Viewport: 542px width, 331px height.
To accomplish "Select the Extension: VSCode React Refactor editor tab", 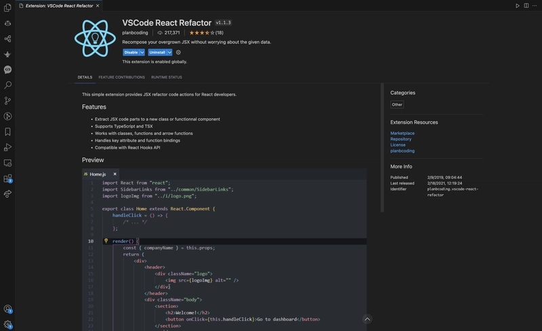I will 59,5.
